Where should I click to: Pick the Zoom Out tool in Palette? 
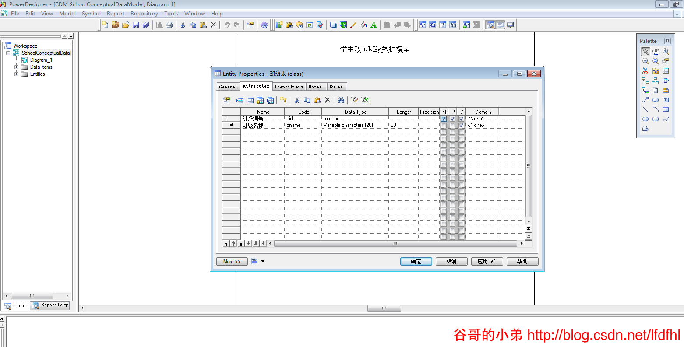point(645,61)
